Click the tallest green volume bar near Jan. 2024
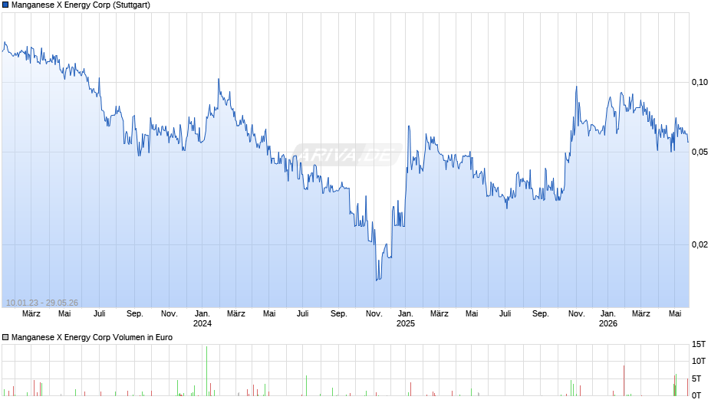The height and width of the screenshot is (403, 721). 207,371
